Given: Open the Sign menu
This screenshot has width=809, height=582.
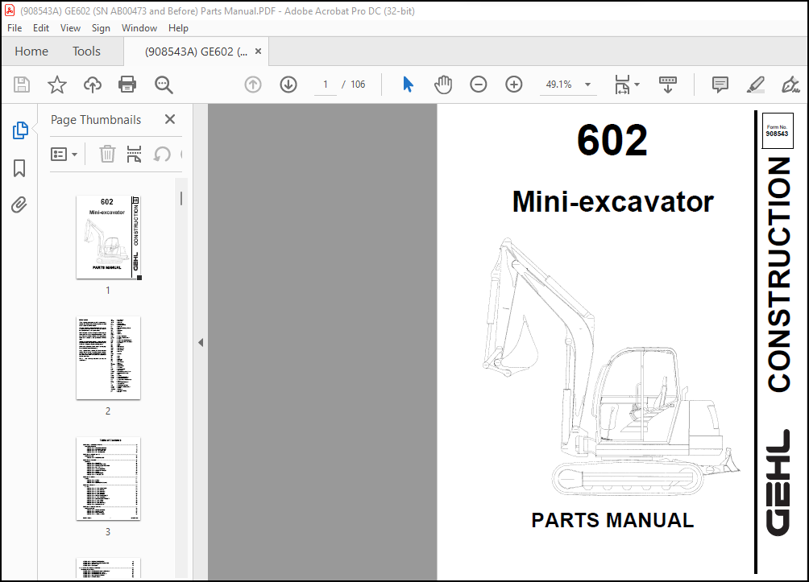Looking at the screenshot, I should tap(101, 28).
